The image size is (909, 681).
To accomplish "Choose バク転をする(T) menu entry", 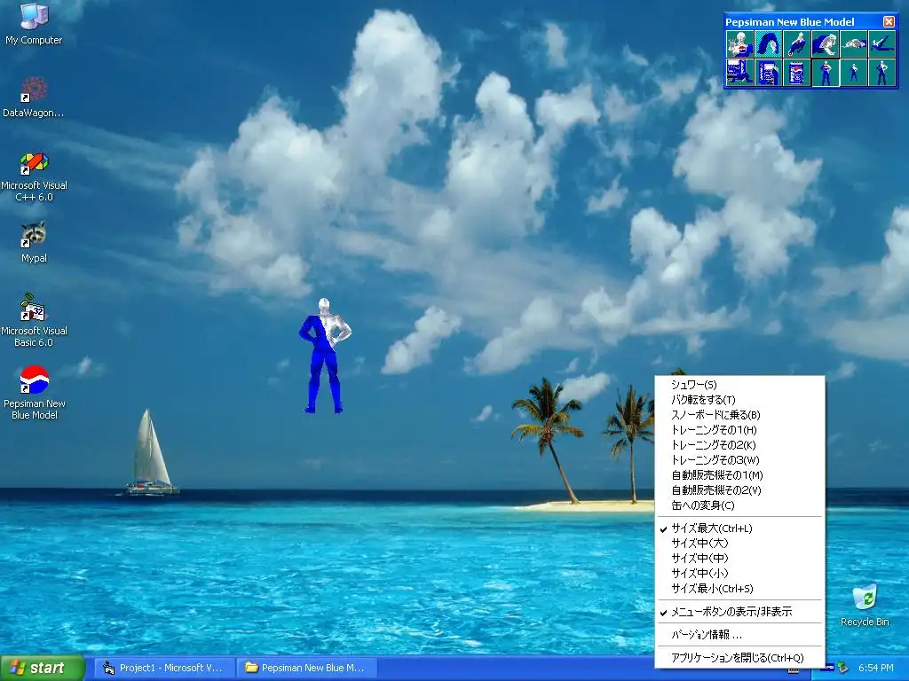I will point(739,400).
